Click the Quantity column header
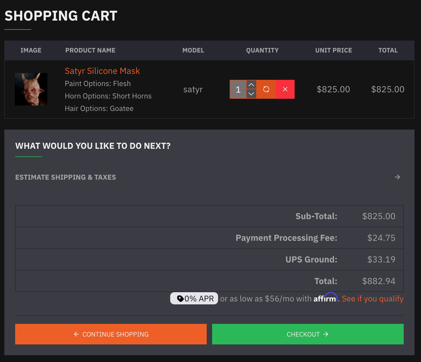 point(262,50)
